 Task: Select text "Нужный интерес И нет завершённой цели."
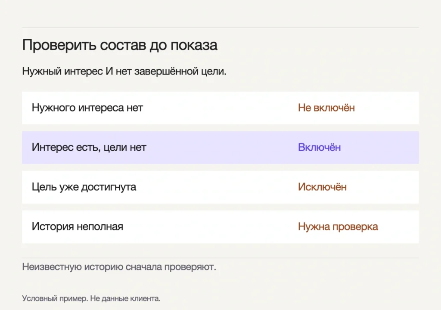click(124, 71)
